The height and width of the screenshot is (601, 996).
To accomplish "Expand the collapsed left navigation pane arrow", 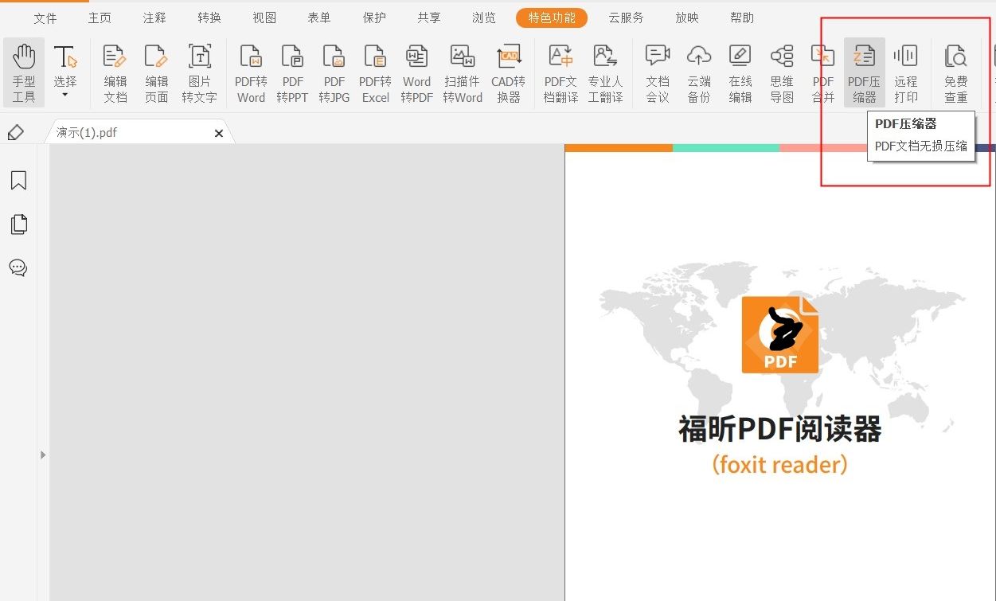I will point(43,455).
